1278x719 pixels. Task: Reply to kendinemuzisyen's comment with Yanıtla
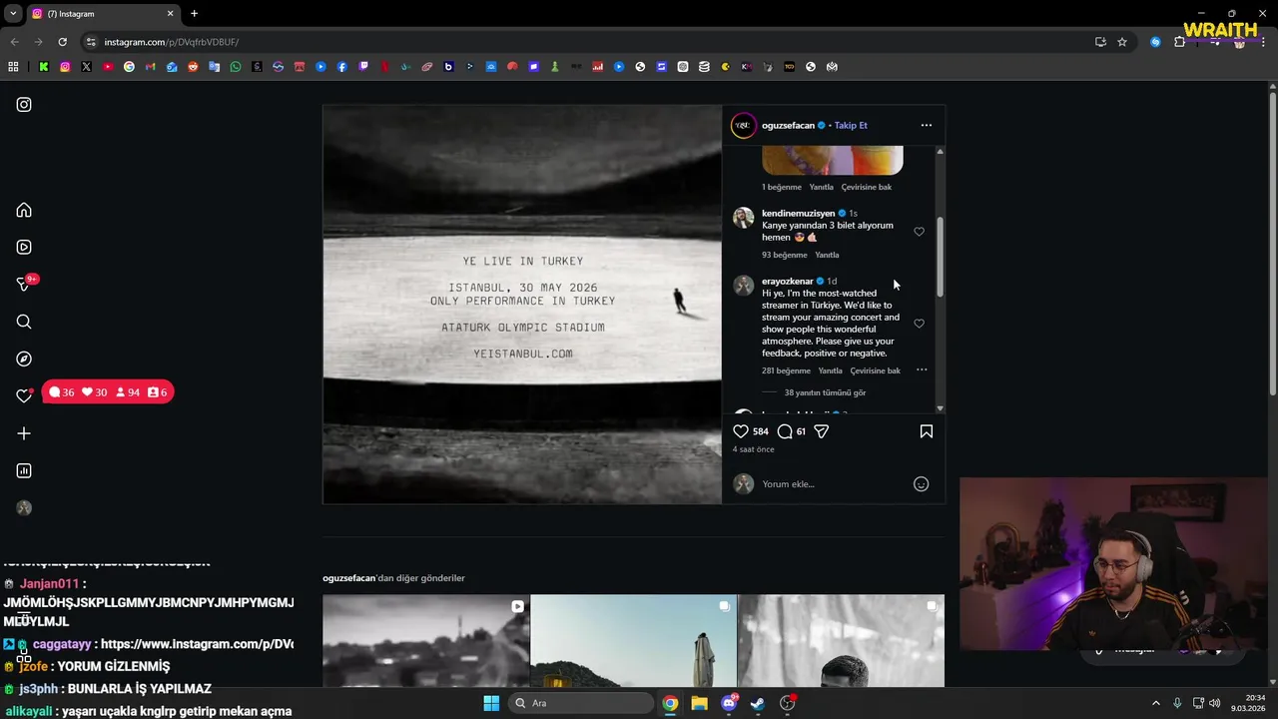(x=827, y=255)
